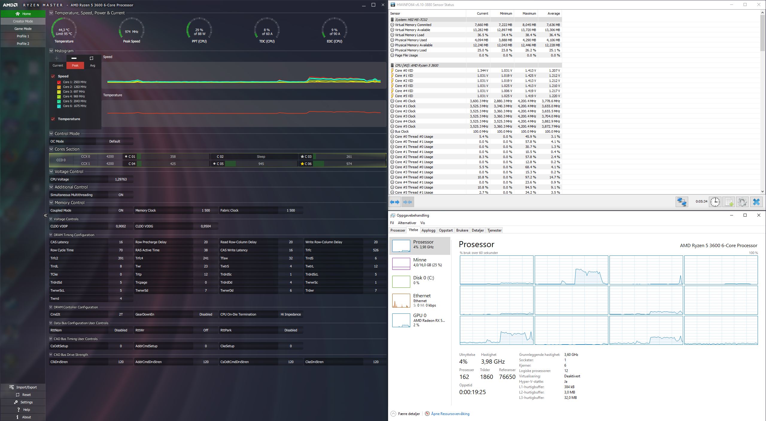The height and width of the screenshot is (421, 766).
Task: Select Avg histogram mode
Action: click(x=92, y=65)
